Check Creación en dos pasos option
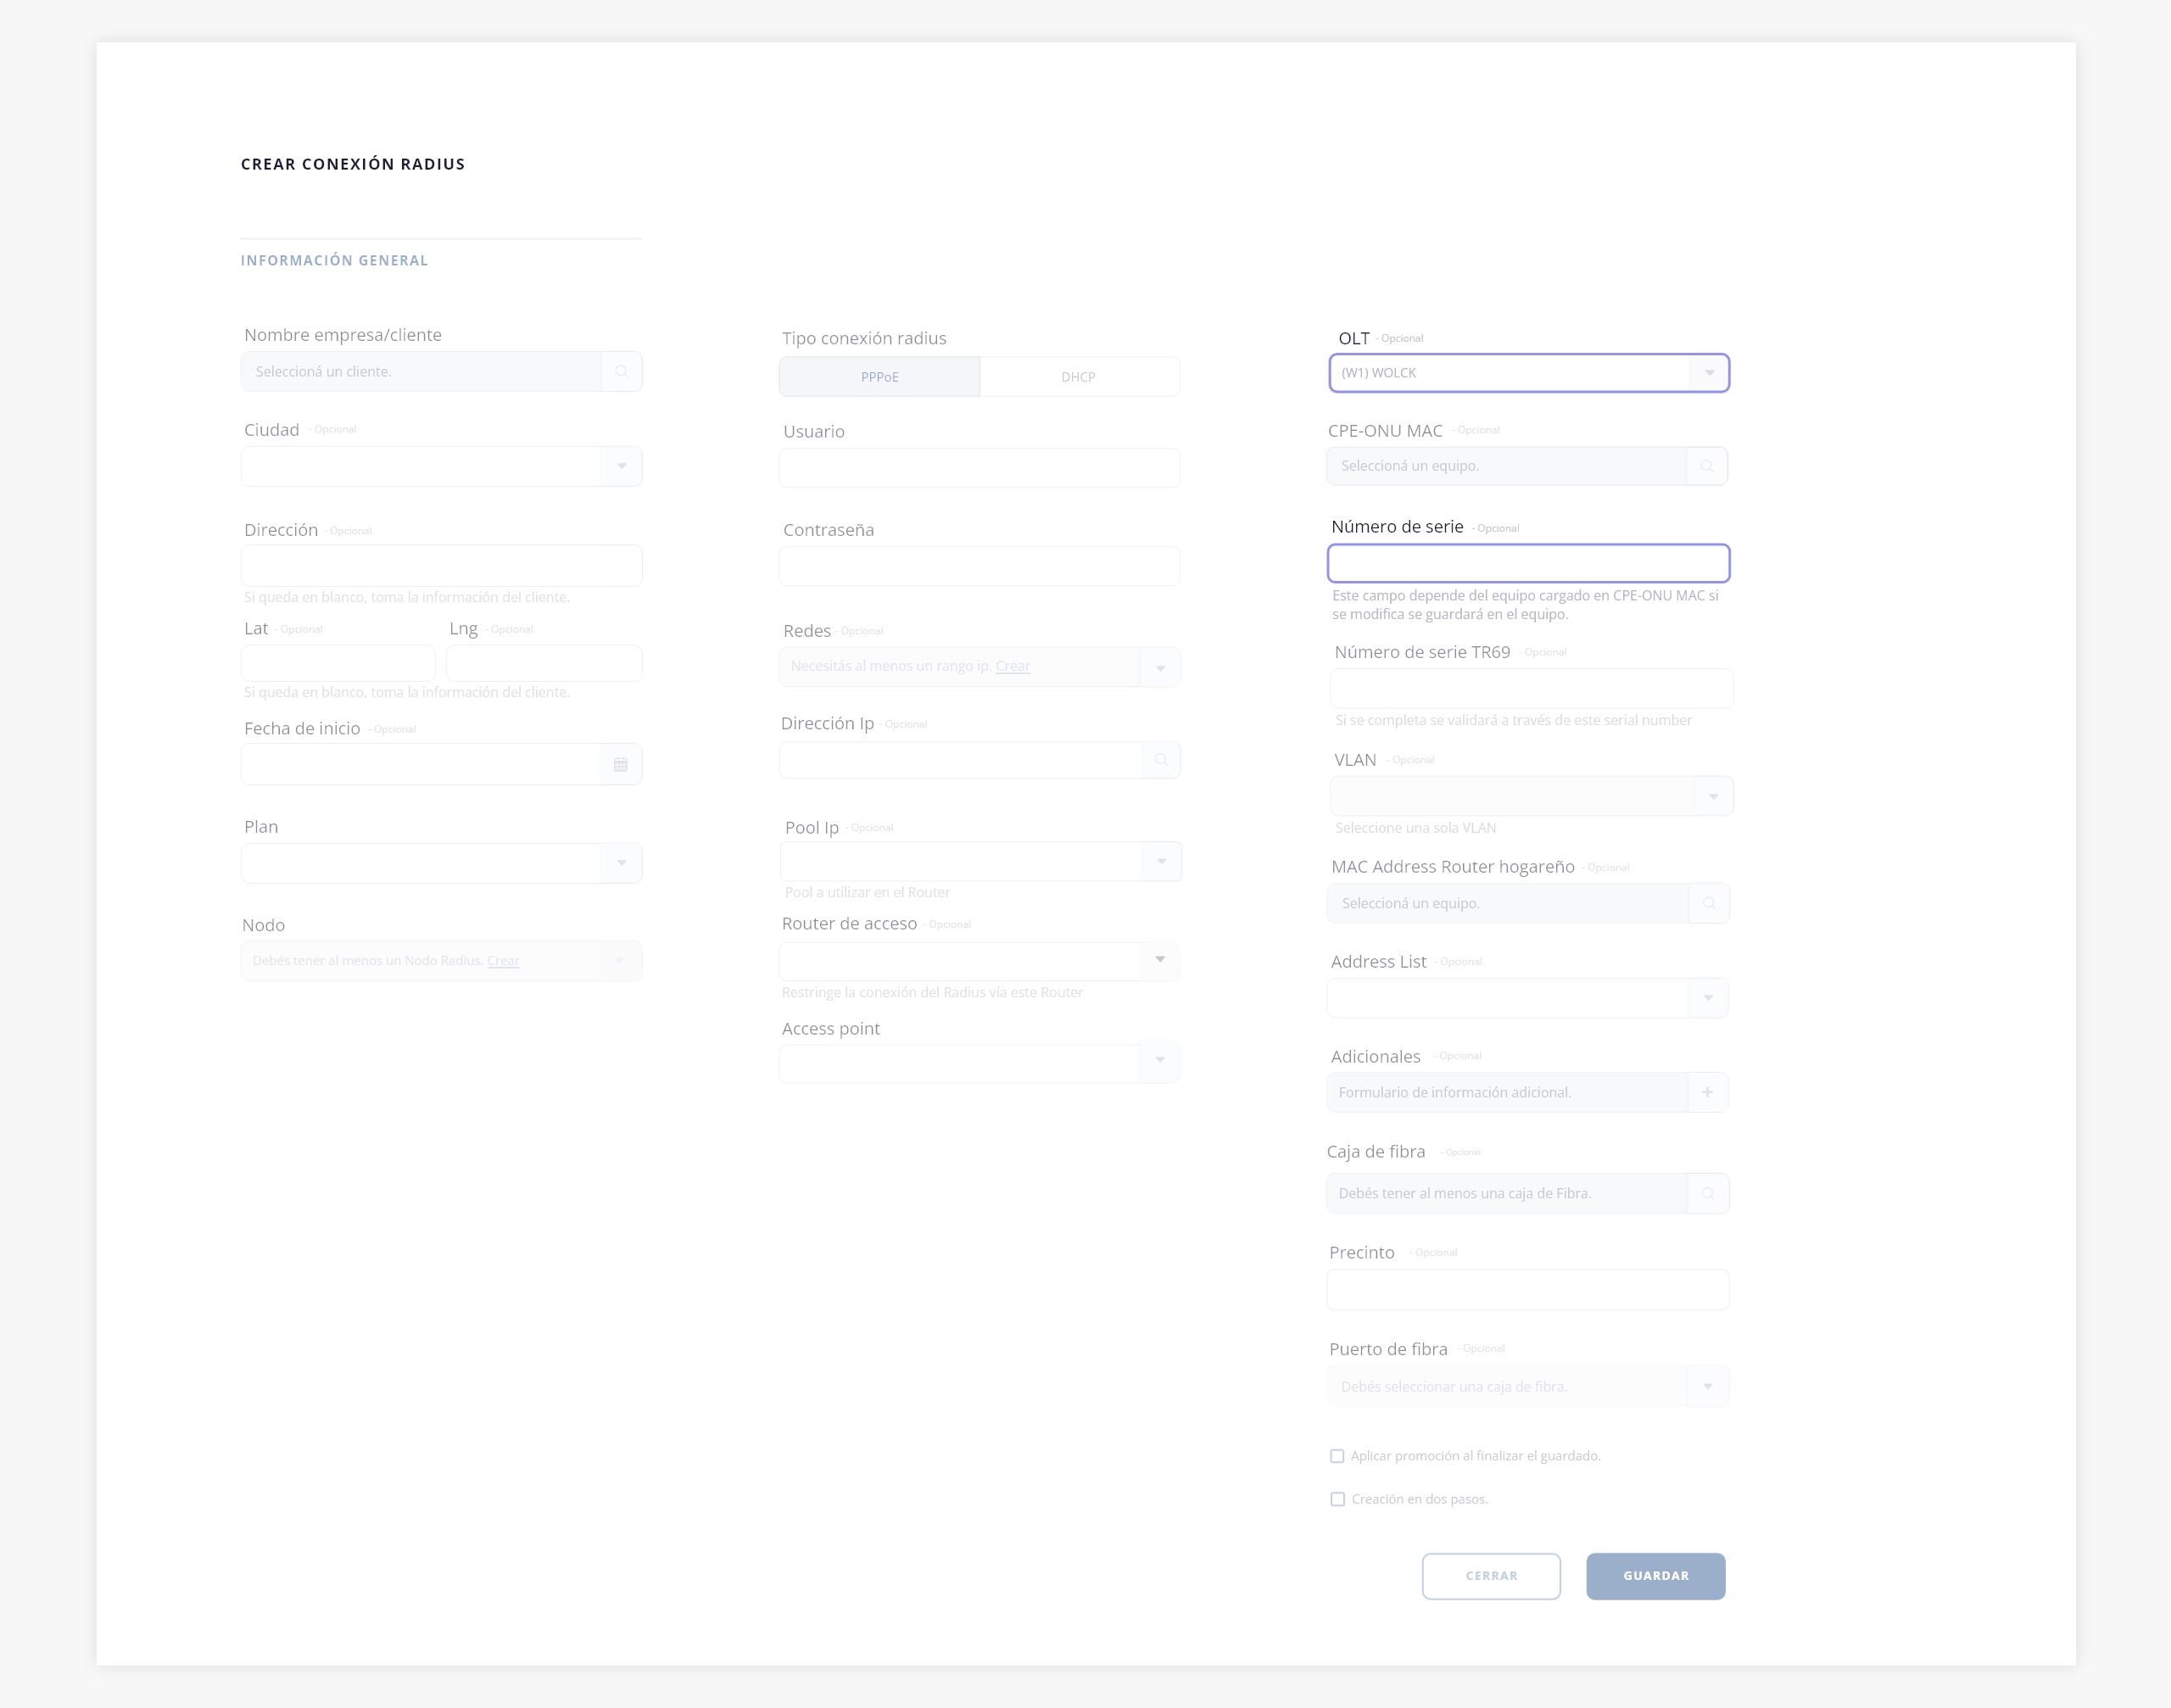This screenshot has width=2171, height=1708. click(1337, 1499)
